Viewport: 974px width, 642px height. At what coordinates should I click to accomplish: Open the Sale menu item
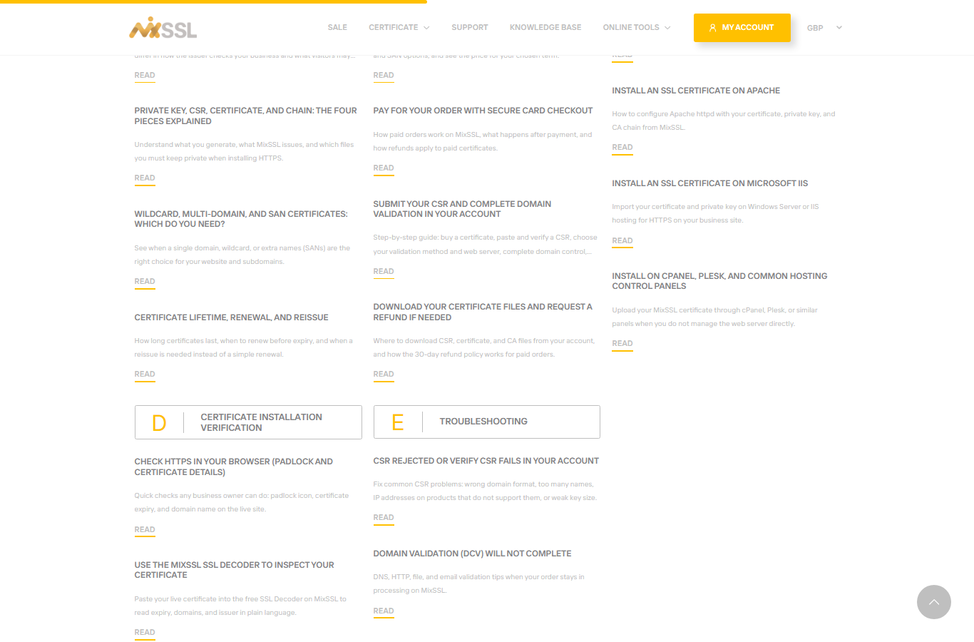337,27
